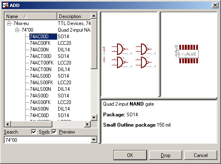Image resolution: width=221 pixels, height=164 pixels.
Task: Toggle the Preview checkbox
Action: click(x=54, y=132)
